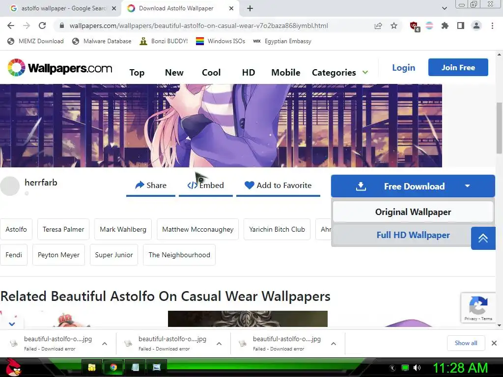Viewport: 503px width, 377px height.
Task: Open the Mobile menu item
Action: pos(286,73)
